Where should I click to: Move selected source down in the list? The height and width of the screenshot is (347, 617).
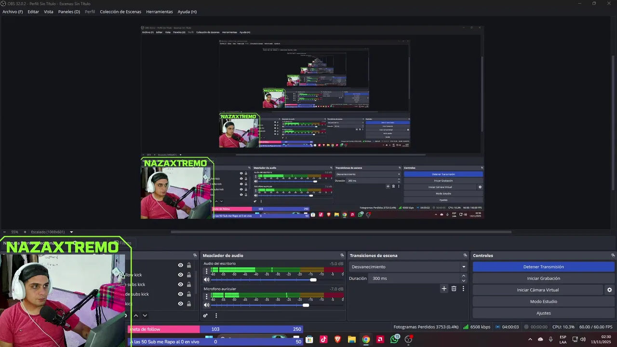(x=145, y=316)
